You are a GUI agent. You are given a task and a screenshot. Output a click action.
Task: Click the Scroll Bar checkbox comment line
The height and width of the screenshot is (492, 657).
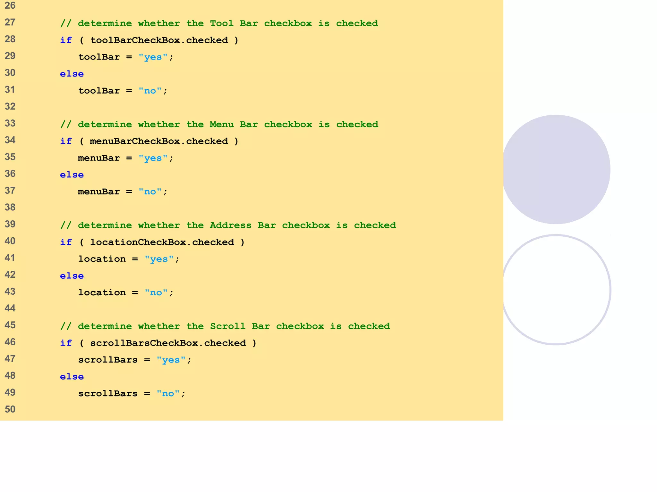[225, 326]
